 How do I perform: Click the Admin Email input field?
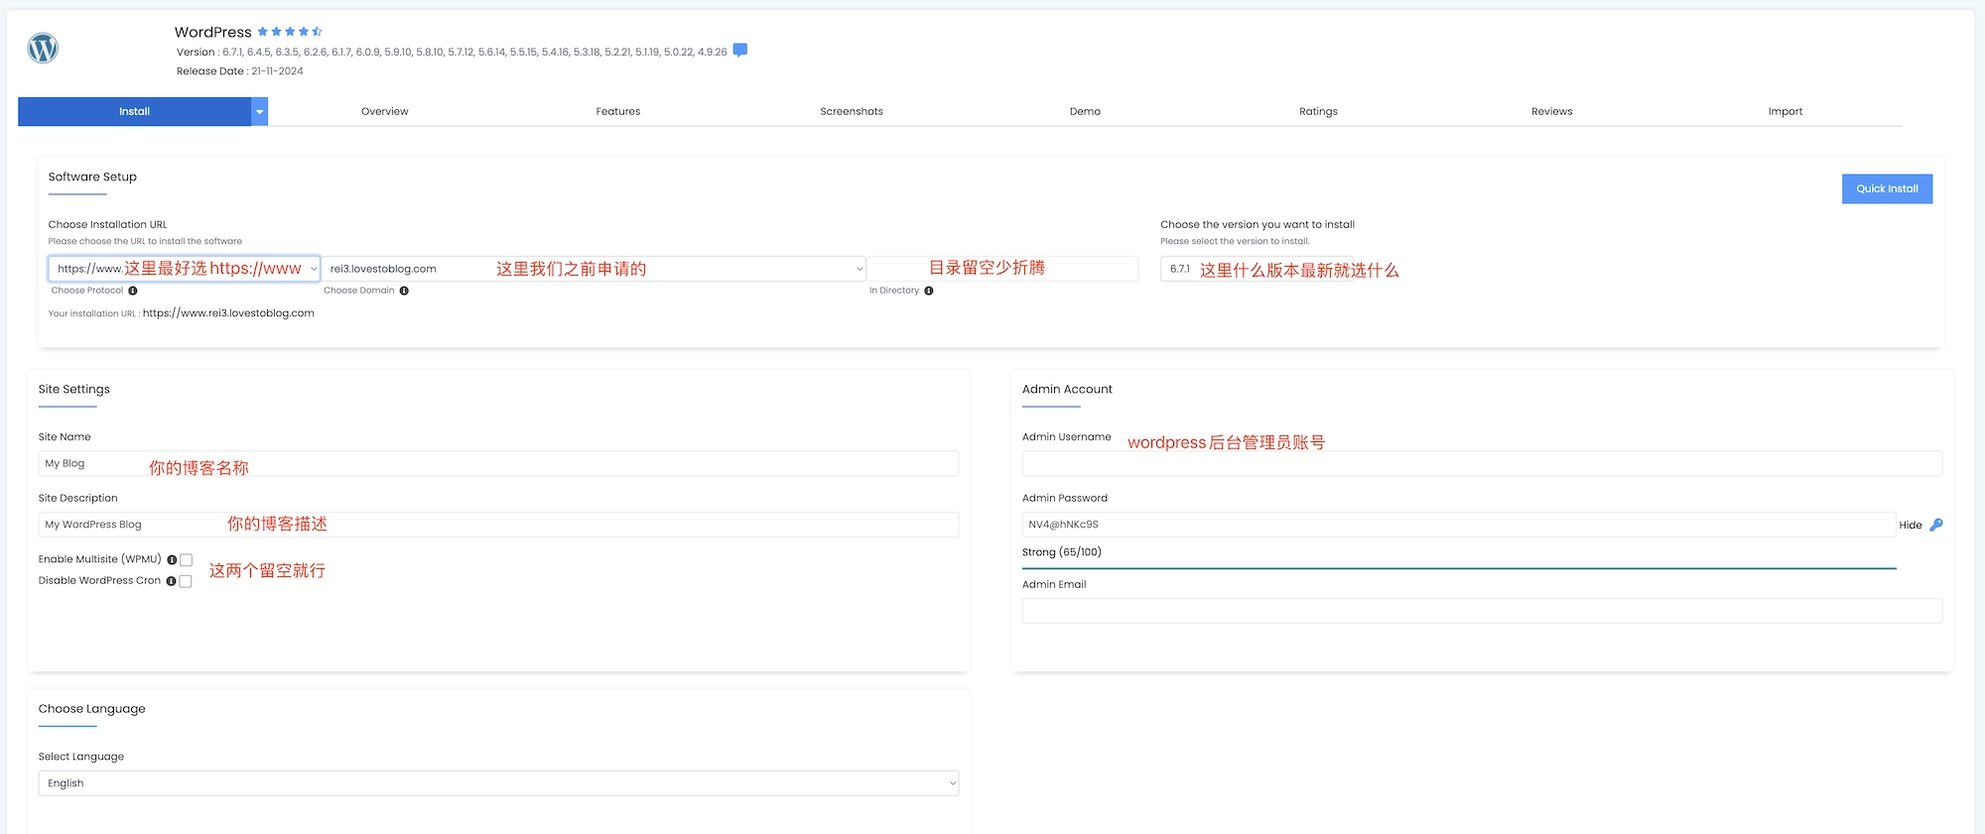coord(1482,611)
